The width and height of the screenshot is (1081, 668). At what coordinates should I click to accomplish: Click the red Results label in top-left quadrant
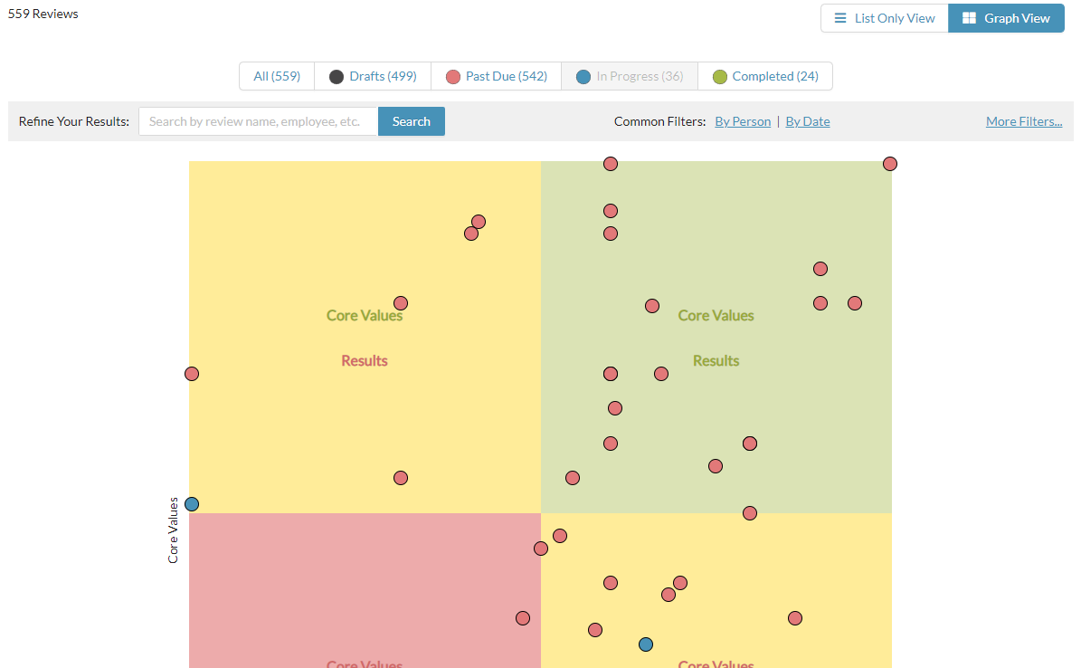(x=364, y=361)
